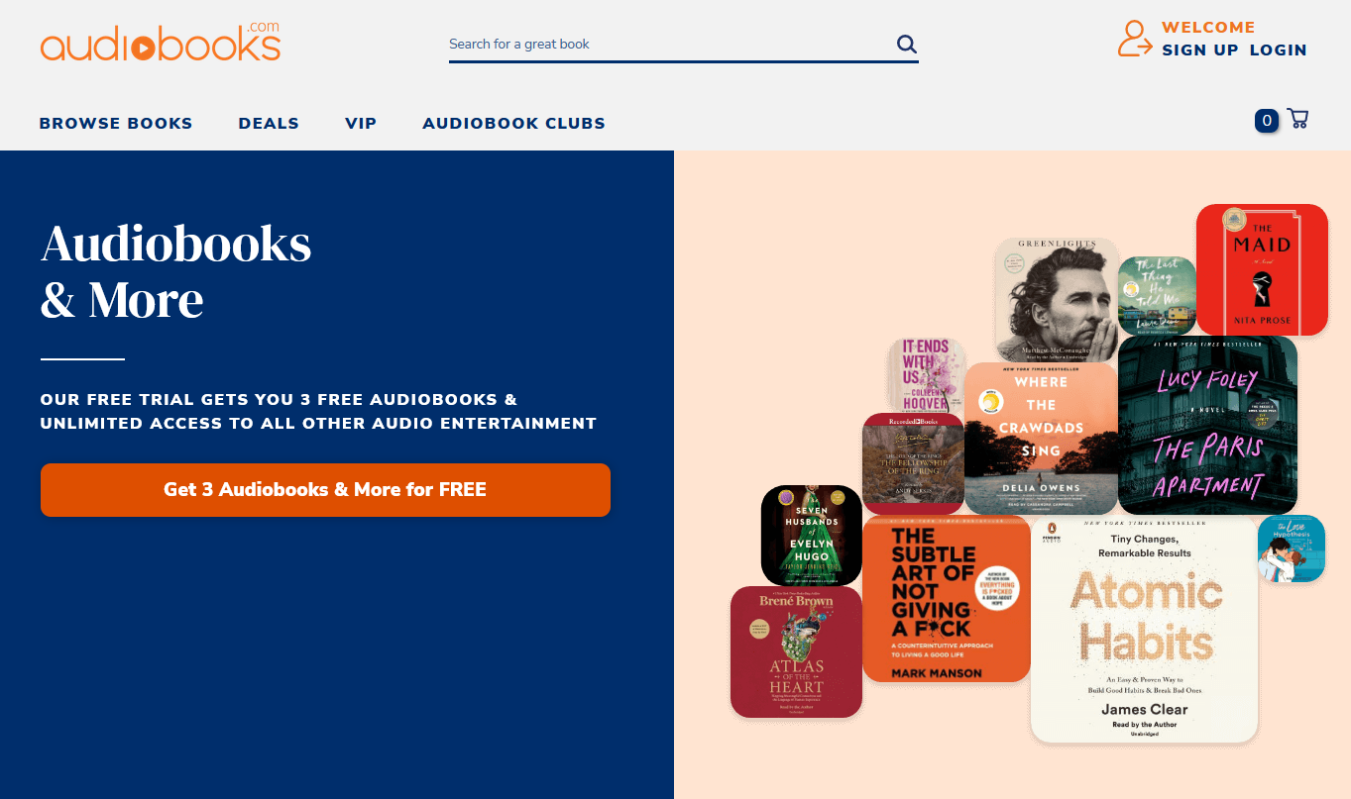Click the audiobooks.com logo

click(161, 42)
